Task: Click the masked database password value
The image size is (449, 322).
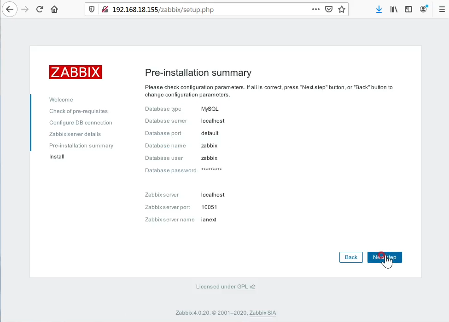Action: (211, 169)
